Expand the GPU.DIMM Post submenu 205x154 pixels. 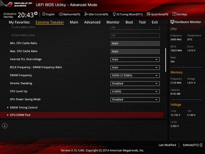coord(82,115)
